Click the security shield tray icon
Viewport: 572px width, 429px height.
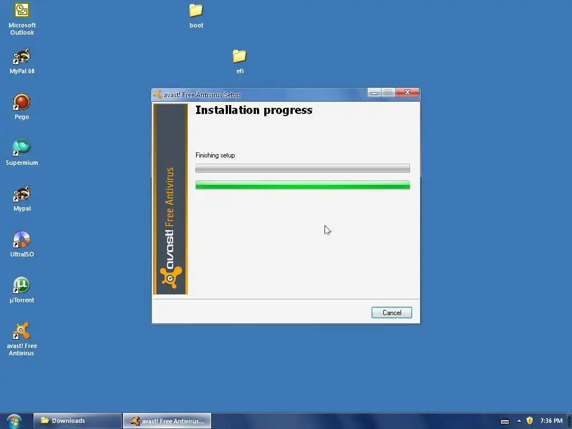(x=530, y=421)
